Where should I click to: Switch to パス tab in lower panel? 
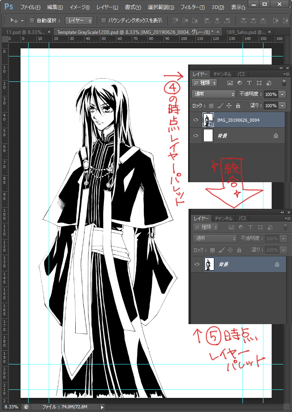(242, 218)
